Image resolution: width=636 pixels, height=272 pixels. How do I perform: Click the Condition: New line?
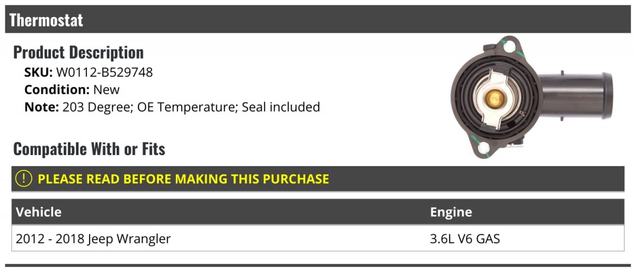(x=72, y=89)
